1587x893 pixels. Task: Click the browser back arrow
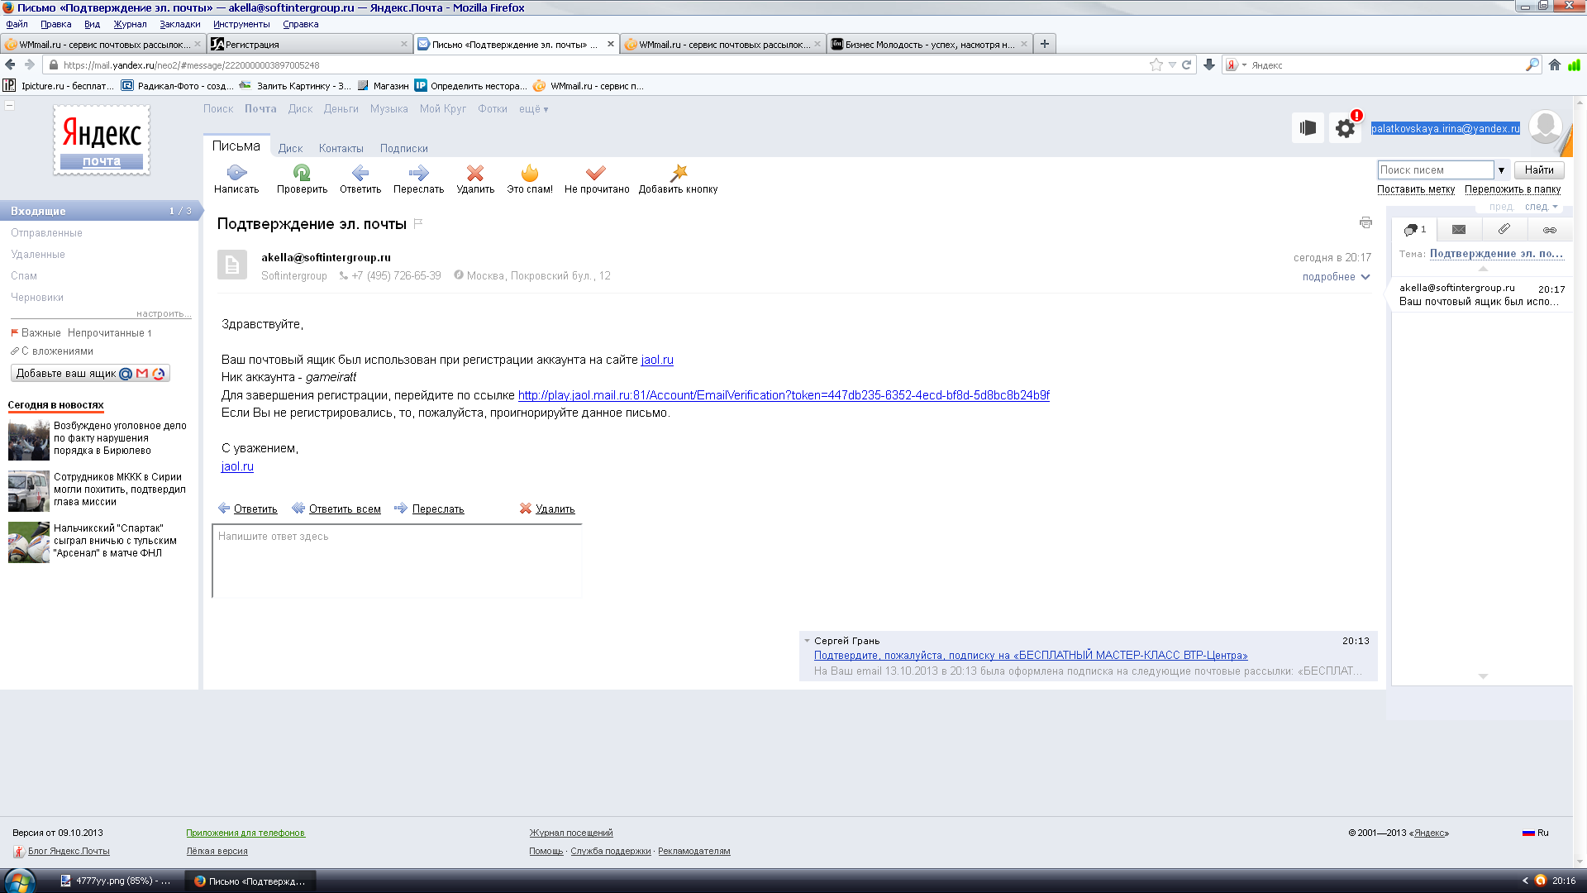(10, 64)
